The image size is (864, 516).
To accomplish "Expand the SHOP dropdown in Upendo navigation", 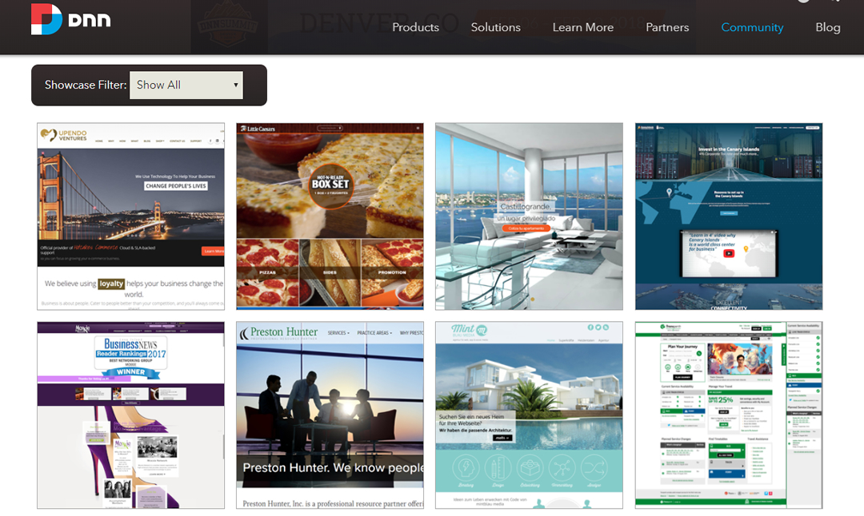I will (160, 141).
